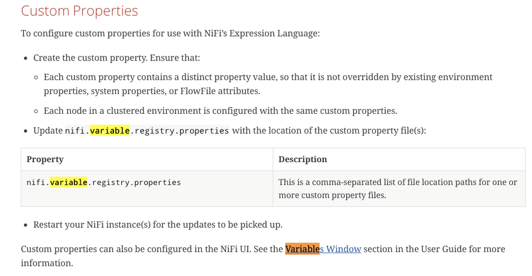This screenshot has height=276, width=532.
Task: Click the orange-highlighted "Variable" search match
Action: click(x=302, y=249)
